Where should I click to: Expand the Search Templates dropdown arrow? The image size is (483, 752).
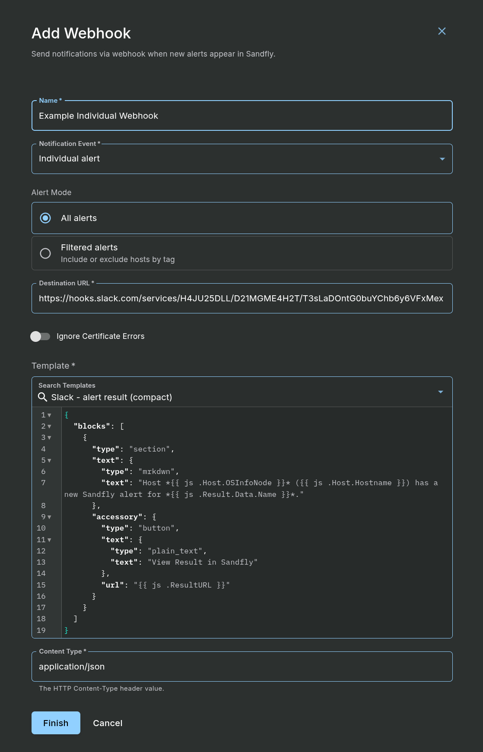coord(441,392)
